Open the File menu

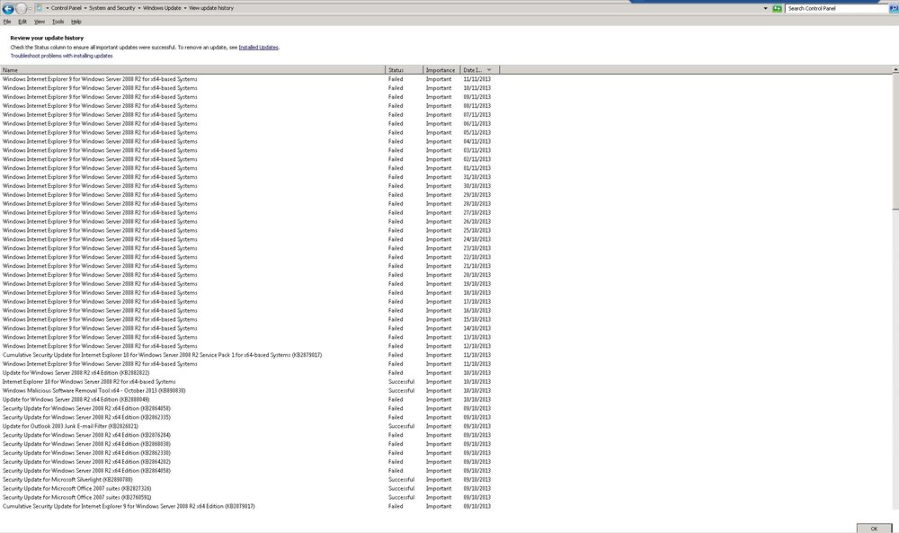pos(7,22)
